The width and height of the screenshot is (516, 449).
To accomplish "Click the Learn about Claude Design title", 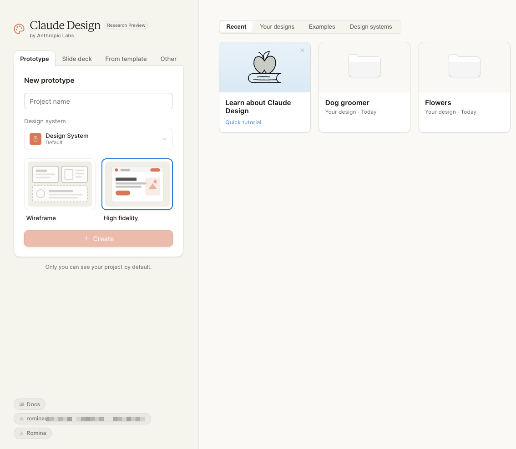I will point(258,106).
